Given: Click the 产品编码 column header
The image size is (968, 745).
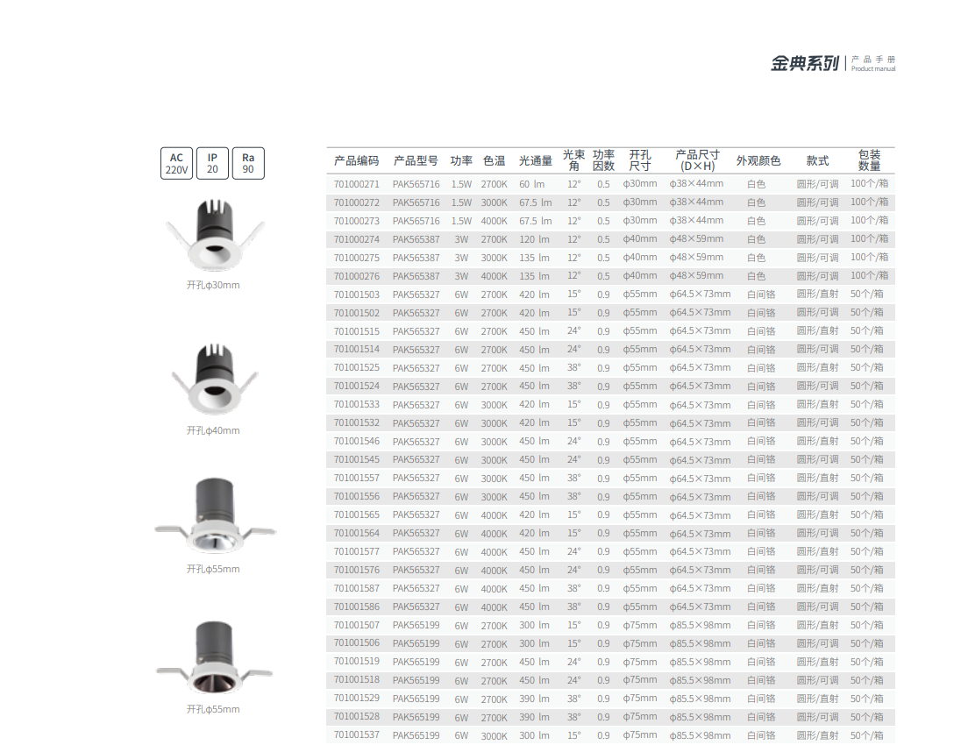Looking at the screenshot, I should point(356,161).
